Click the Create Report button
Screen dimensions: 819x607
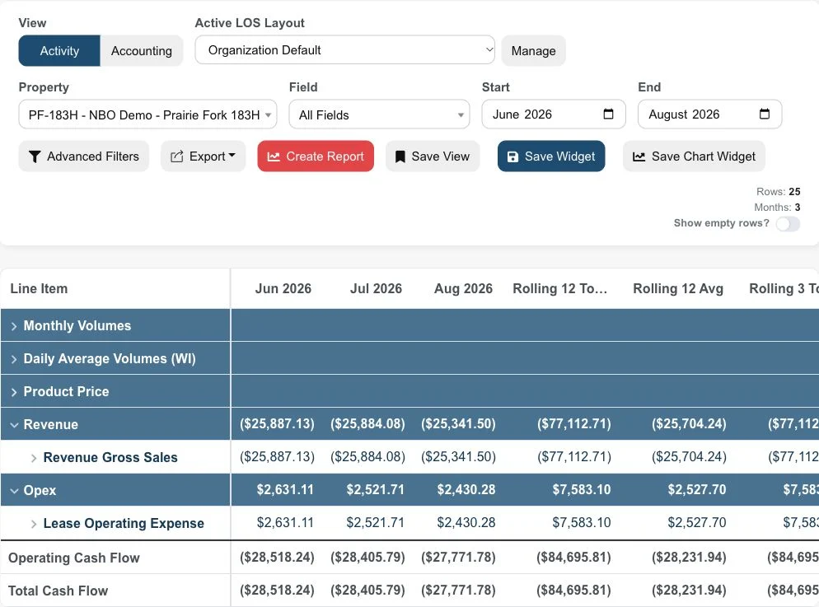coord(316,156)
